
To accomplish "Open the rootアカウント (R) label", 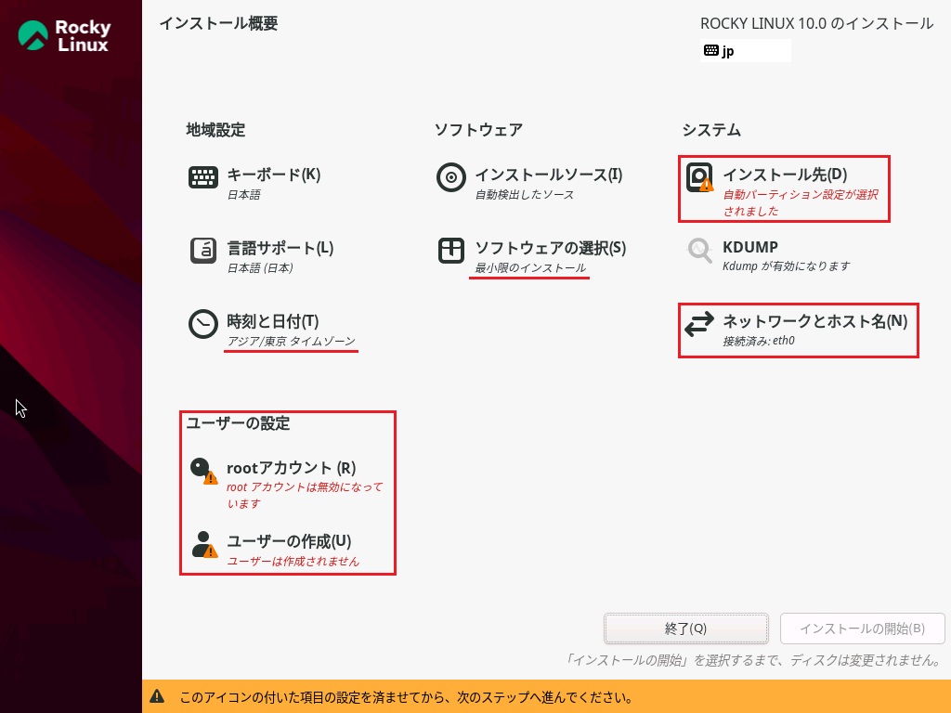I will [291, 468].
